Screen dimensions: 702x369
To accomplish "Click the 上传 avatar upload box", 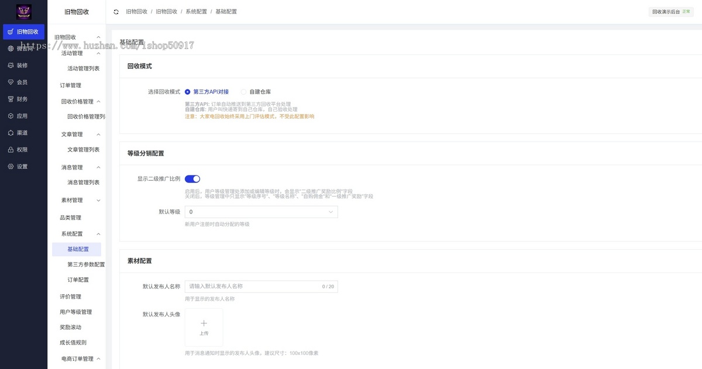I will (204, 327).
